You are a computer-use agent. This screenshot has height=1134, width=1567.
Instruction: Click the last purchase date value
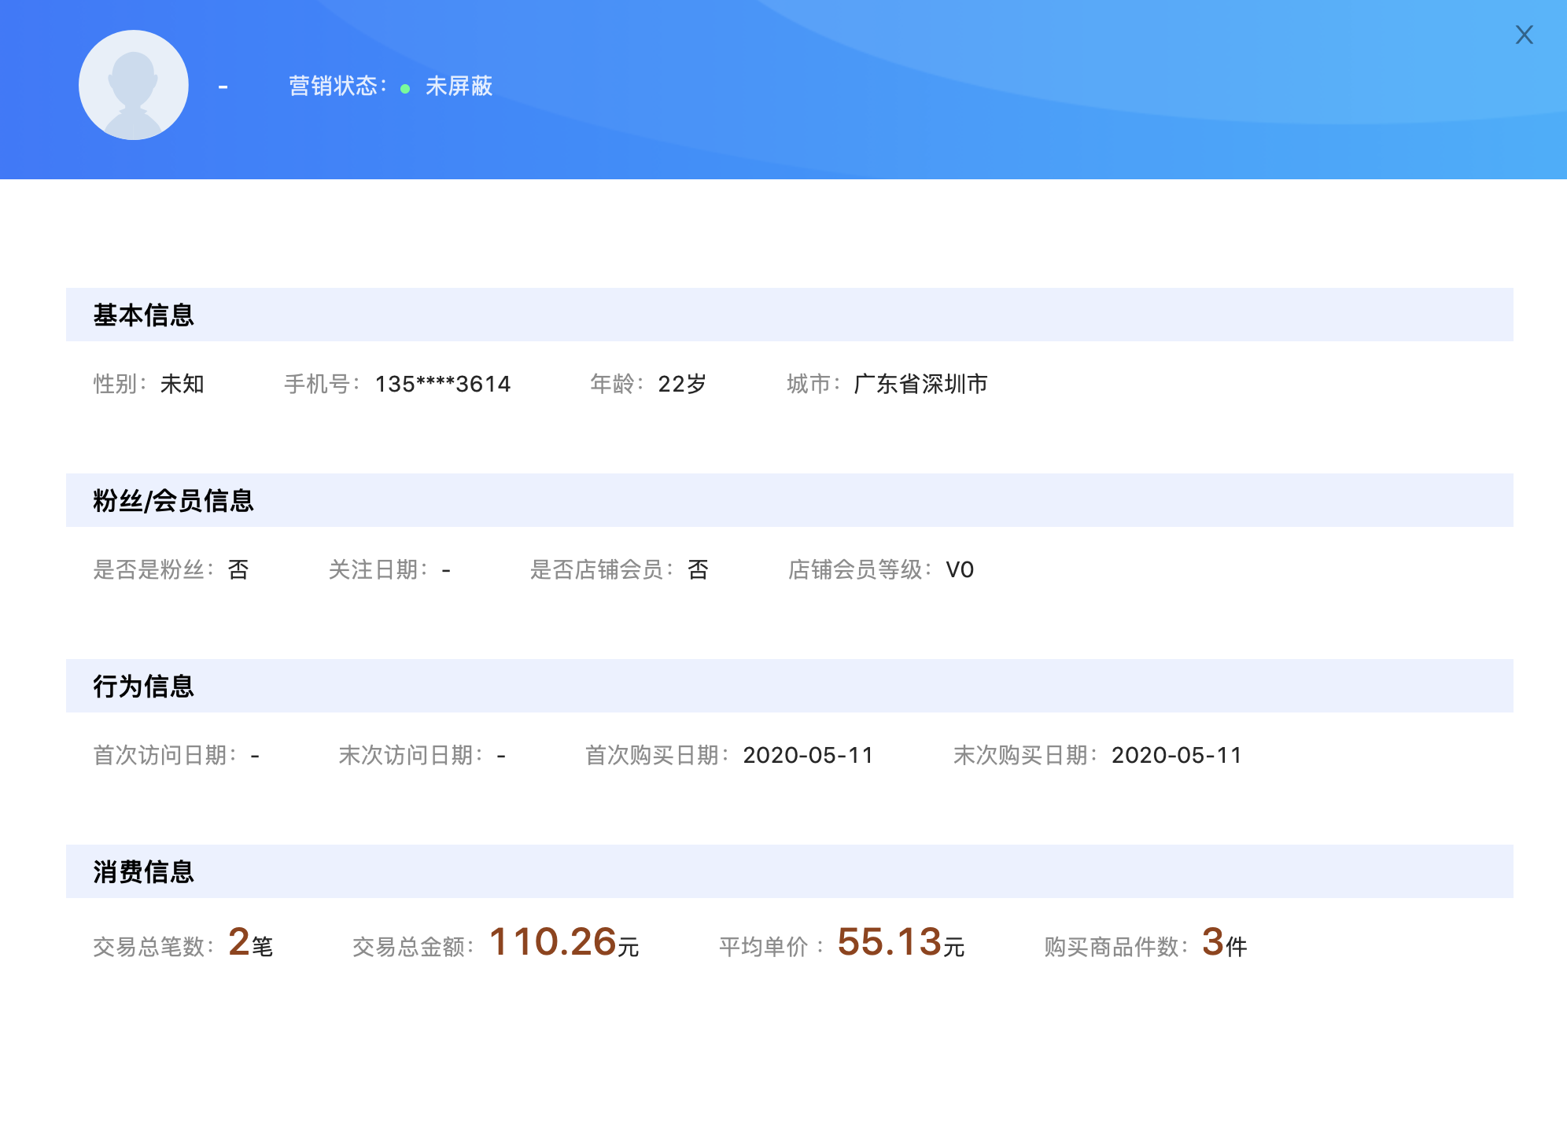(1176, 755)
